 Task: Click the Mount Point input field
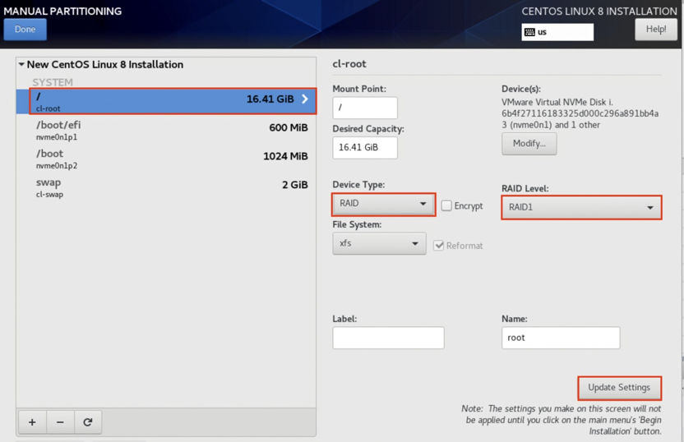365,108
